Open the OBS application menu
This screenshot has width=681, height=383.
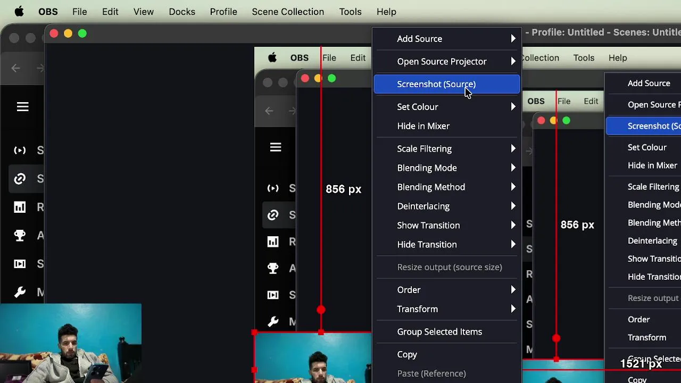(48, 12)
